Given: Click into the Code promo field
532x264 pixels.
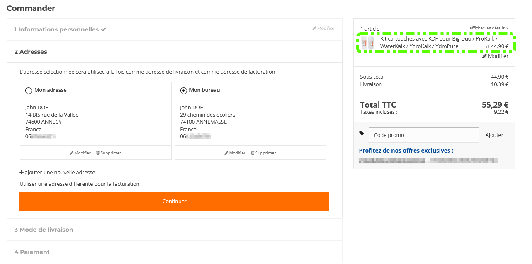Looking at the screenshot, I should pyautogui.click(x=423, y=135).
